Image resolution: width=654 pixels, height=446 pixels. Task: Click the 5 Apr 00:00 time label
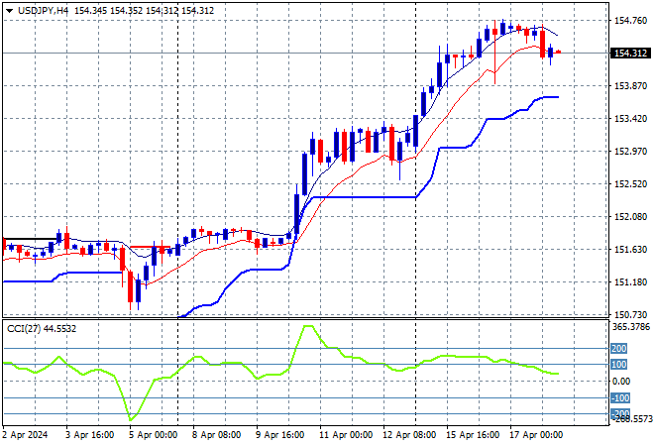point(152,434)
